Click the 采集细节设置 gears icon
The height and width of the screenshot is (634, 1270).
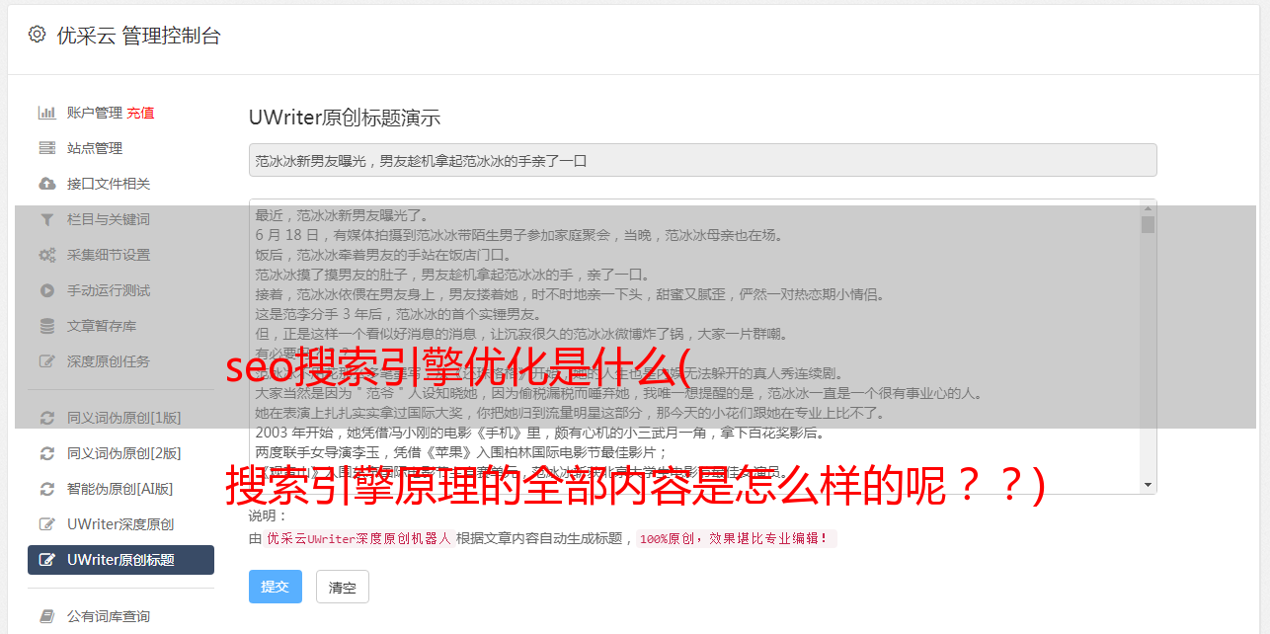(46, 255)
